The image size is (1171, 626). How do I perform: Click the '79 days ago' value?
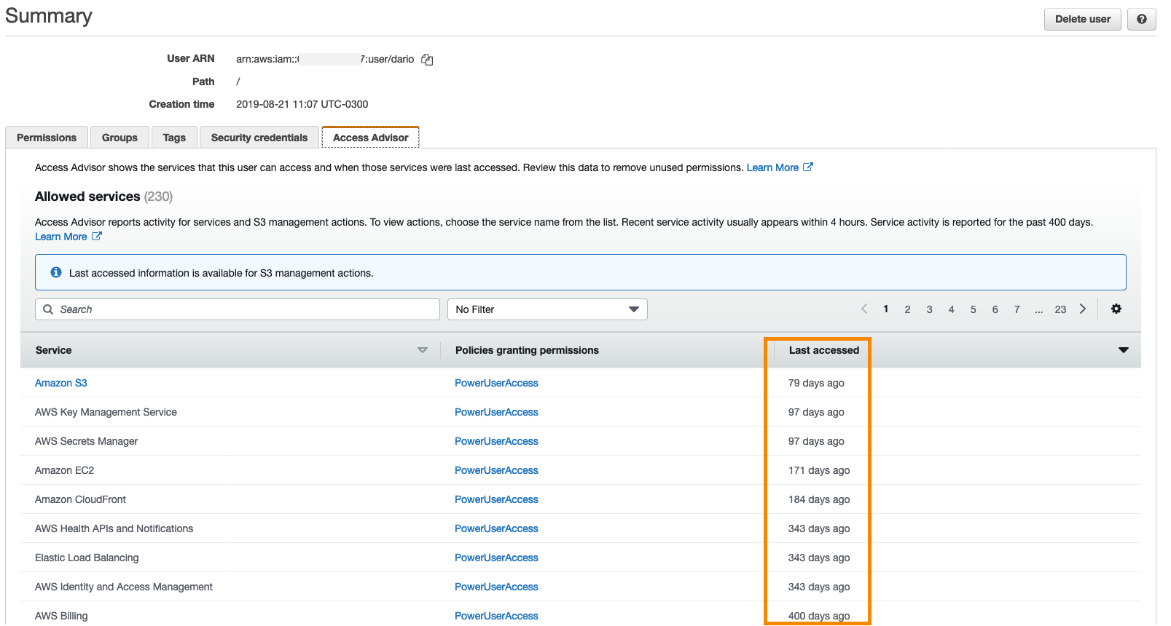tap(816, 383)
